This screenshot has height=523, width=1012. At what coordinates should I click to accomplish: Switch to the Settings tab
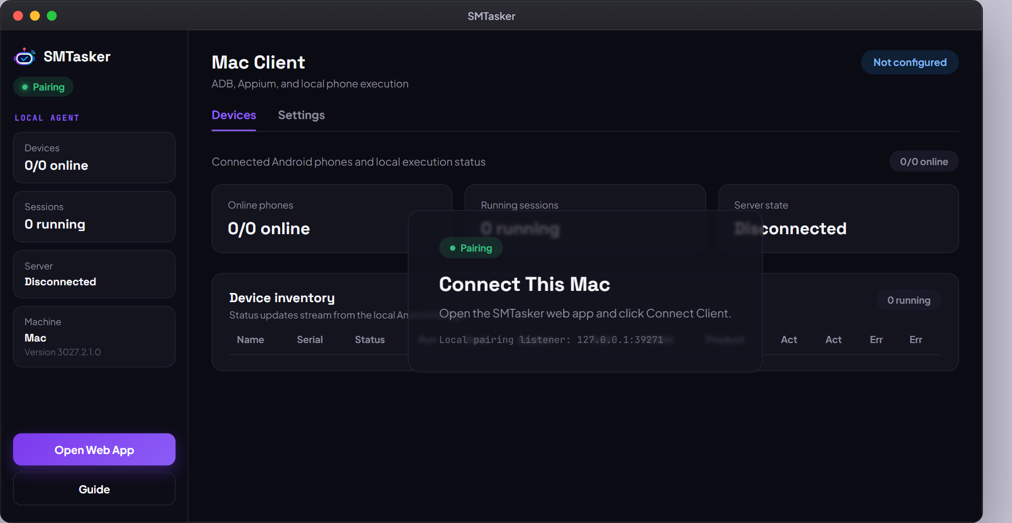pyautogui.click(x=301, y=115)
